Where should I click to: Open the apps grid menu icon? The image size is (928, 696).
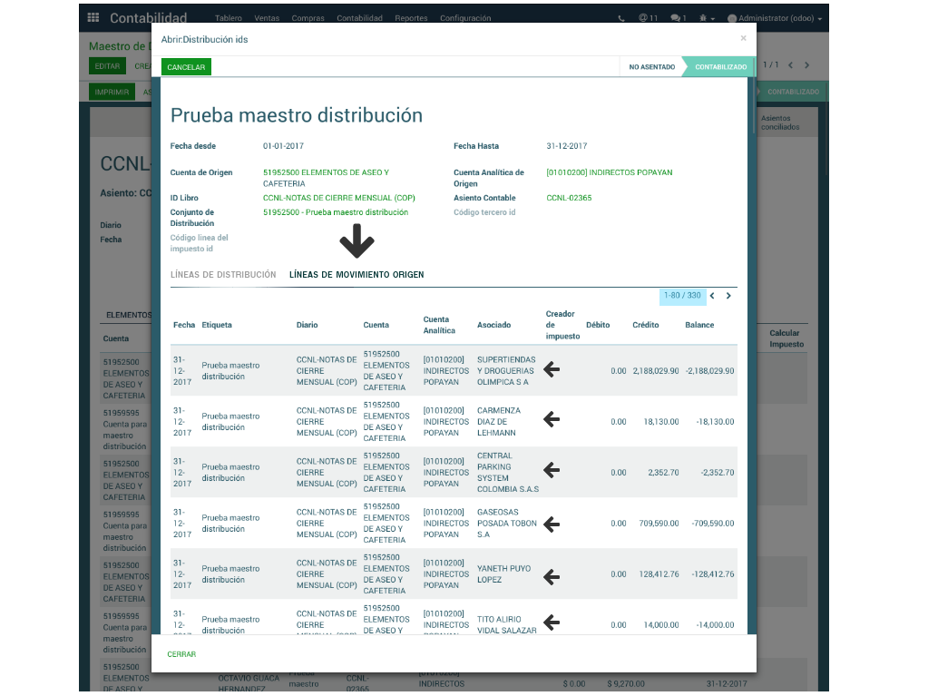coord(93,18)
